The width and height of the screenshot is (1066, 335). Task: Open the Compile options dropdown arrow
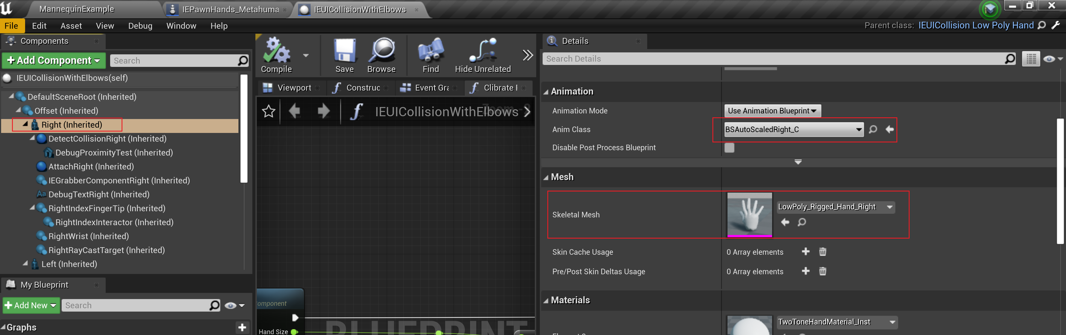coord(306,55)
